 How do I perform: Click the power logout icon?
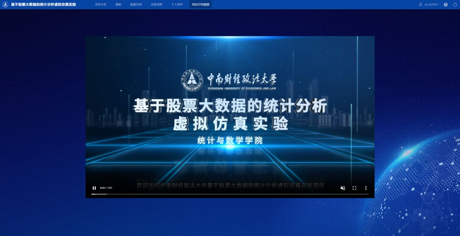click(455, 4)
